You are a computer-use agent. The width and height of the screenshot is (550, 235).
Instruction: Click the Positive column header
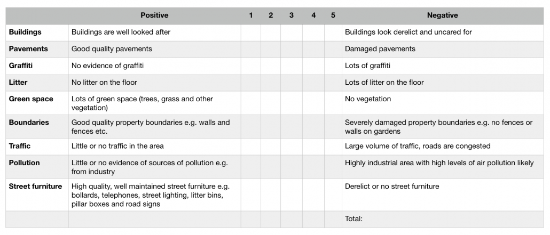tap(154, 15)
